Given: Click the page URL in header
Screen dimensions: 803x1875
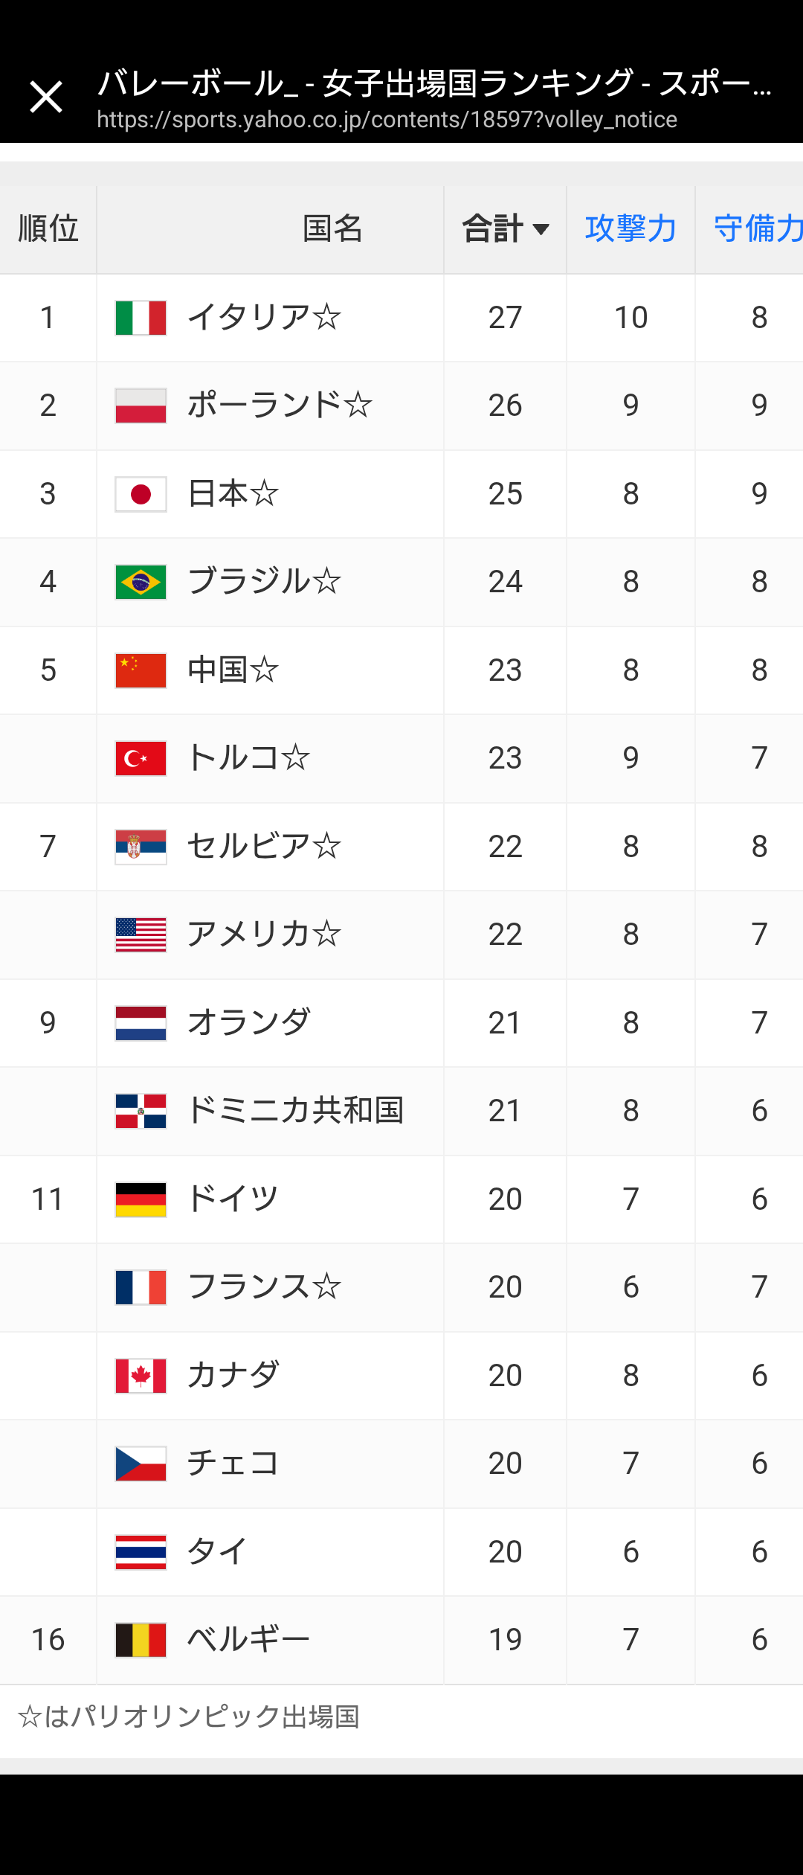Looking at the screenshot, I should 387,120.
